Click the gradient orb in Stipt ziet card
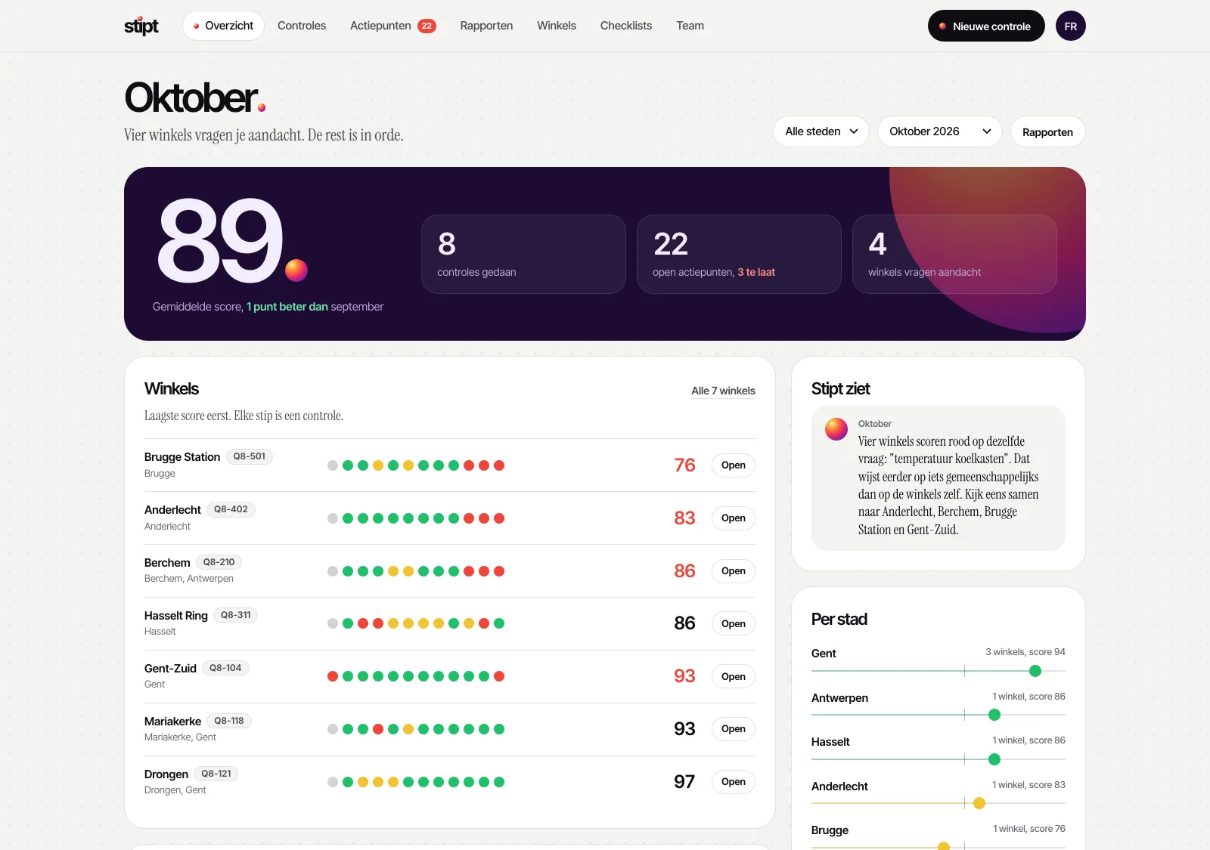Screen dimensions: 1210x850 [x=836, y=429]
